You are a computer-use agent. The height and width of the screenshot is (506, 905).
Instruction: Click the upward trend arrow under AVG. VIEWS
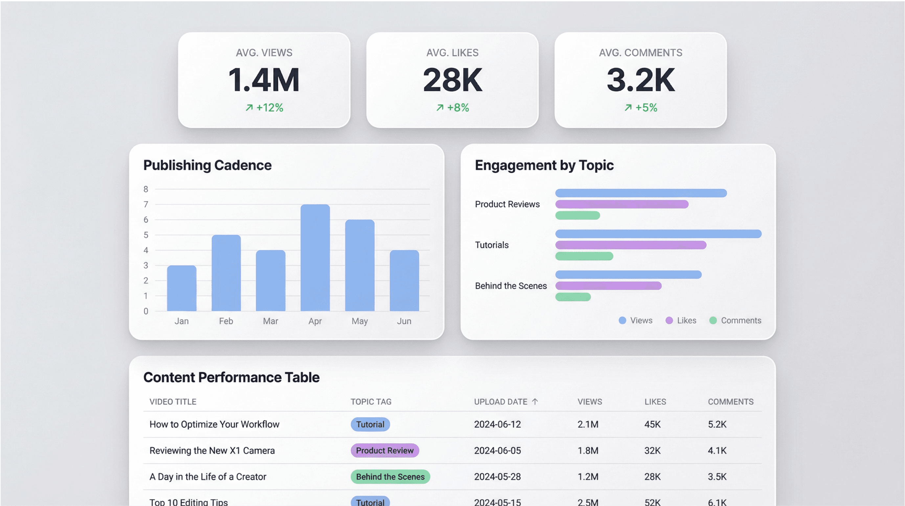point(250,108)
